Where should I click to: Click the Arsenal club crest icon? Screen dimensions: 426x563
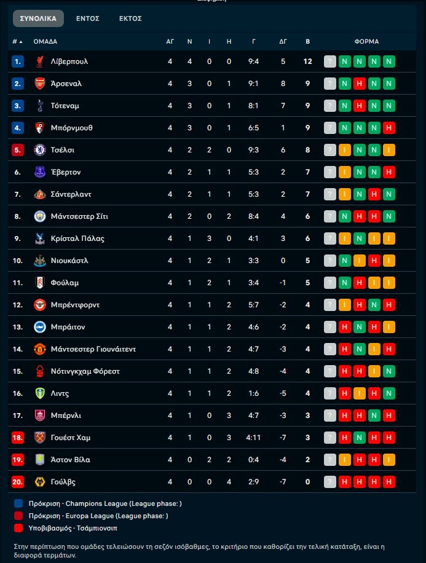pyautogui.click(x=39, y=84)
